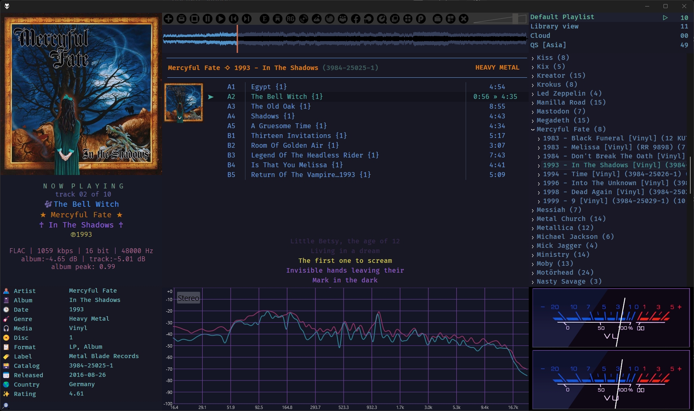Image resolution: width=694 pixels, height=411 pixels.
Task: Go back to the previous track
Action: (x=234, y=19)
